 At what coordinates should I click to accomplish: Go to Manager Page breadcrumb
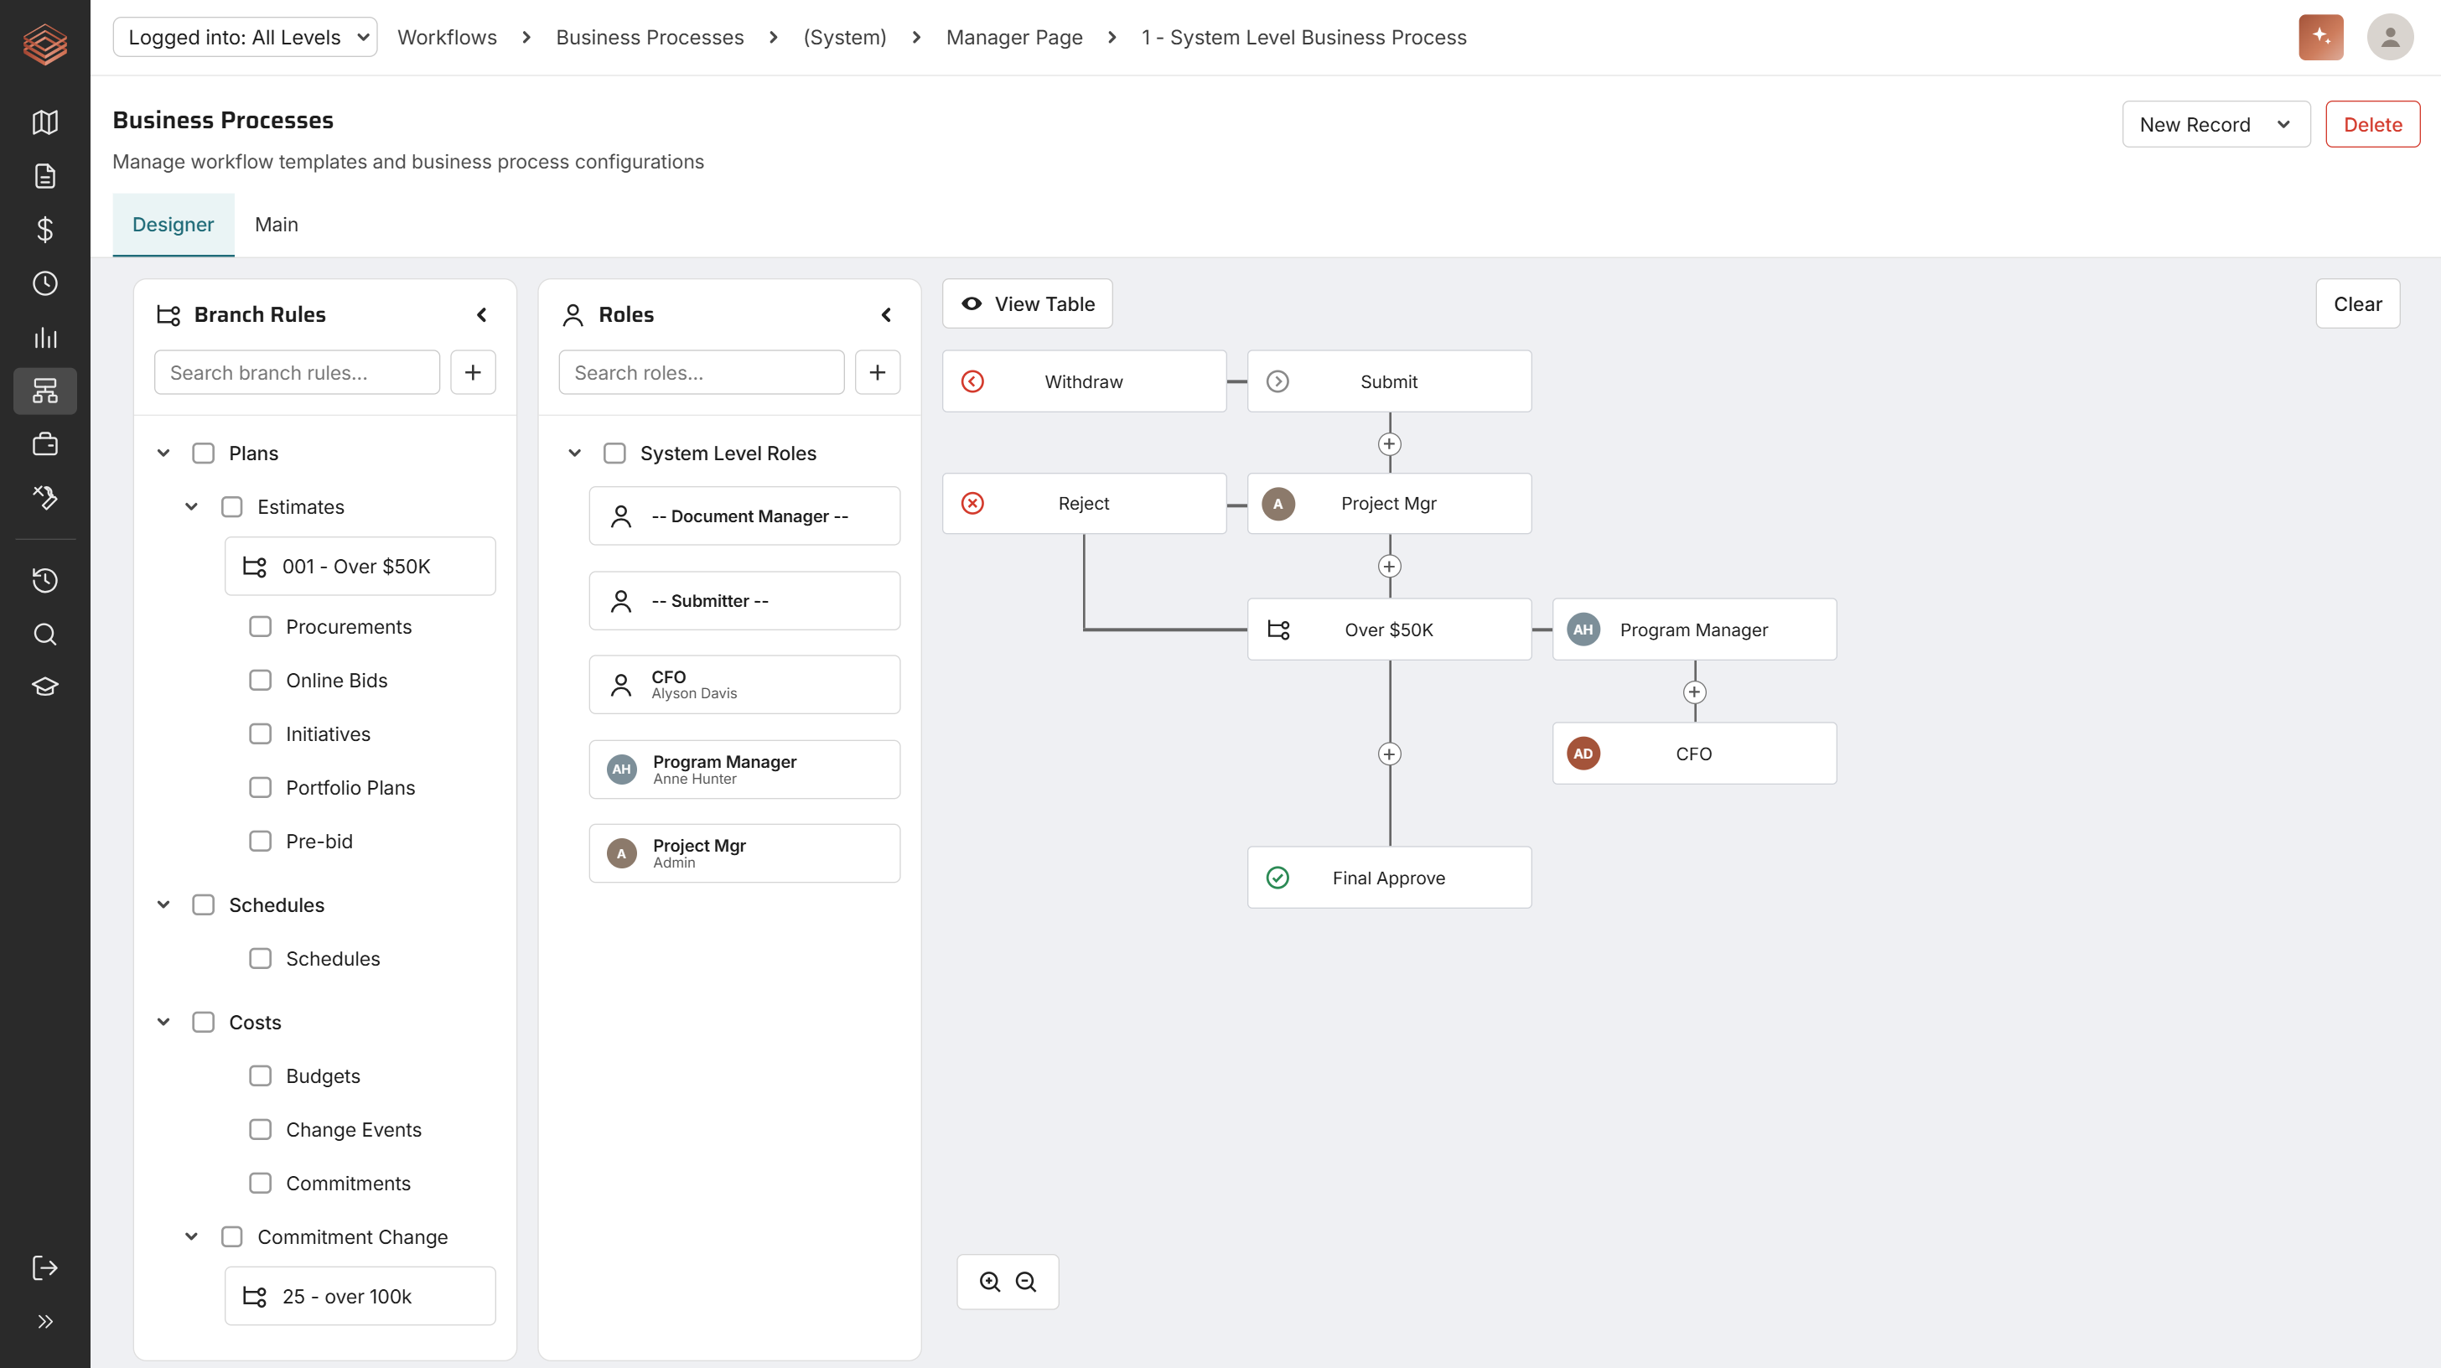1013,37
